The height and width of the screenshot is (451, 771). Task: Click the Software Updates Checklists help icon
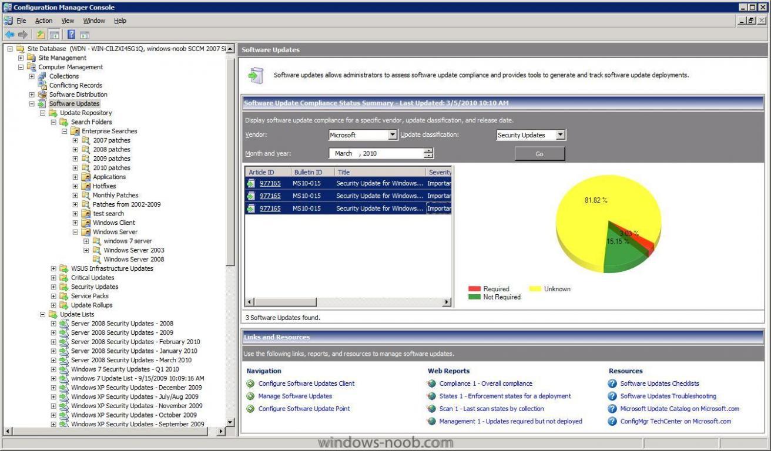[613, 383]
